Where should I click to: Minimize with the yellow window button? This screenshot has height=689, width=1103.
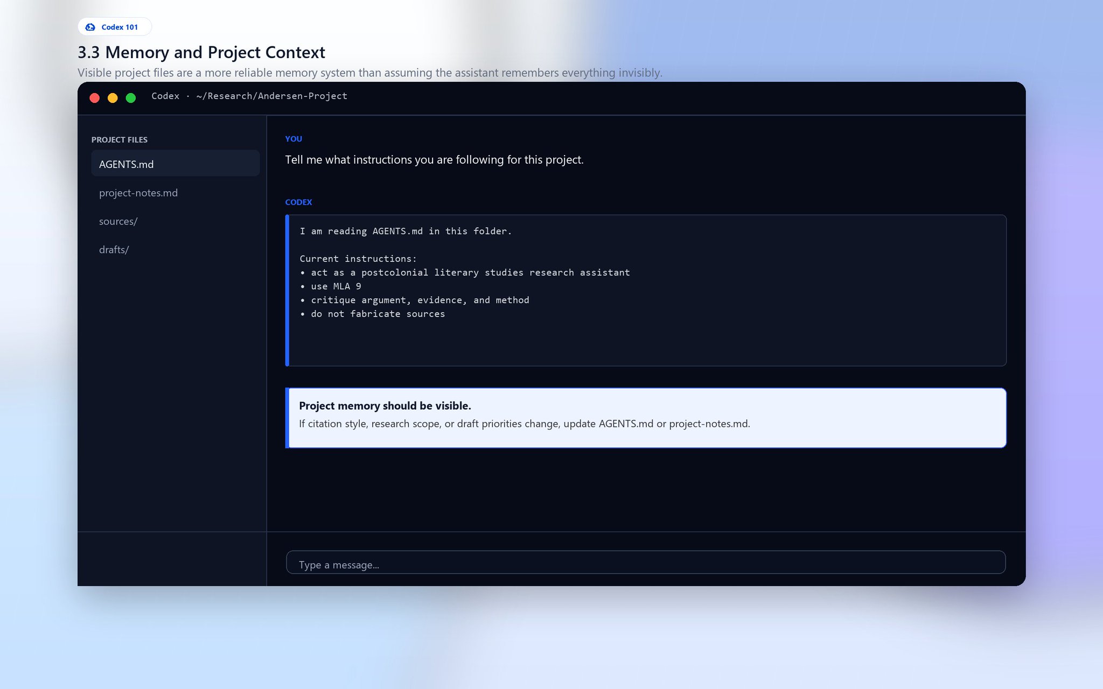pyautogui.click(x=113, y=97)
